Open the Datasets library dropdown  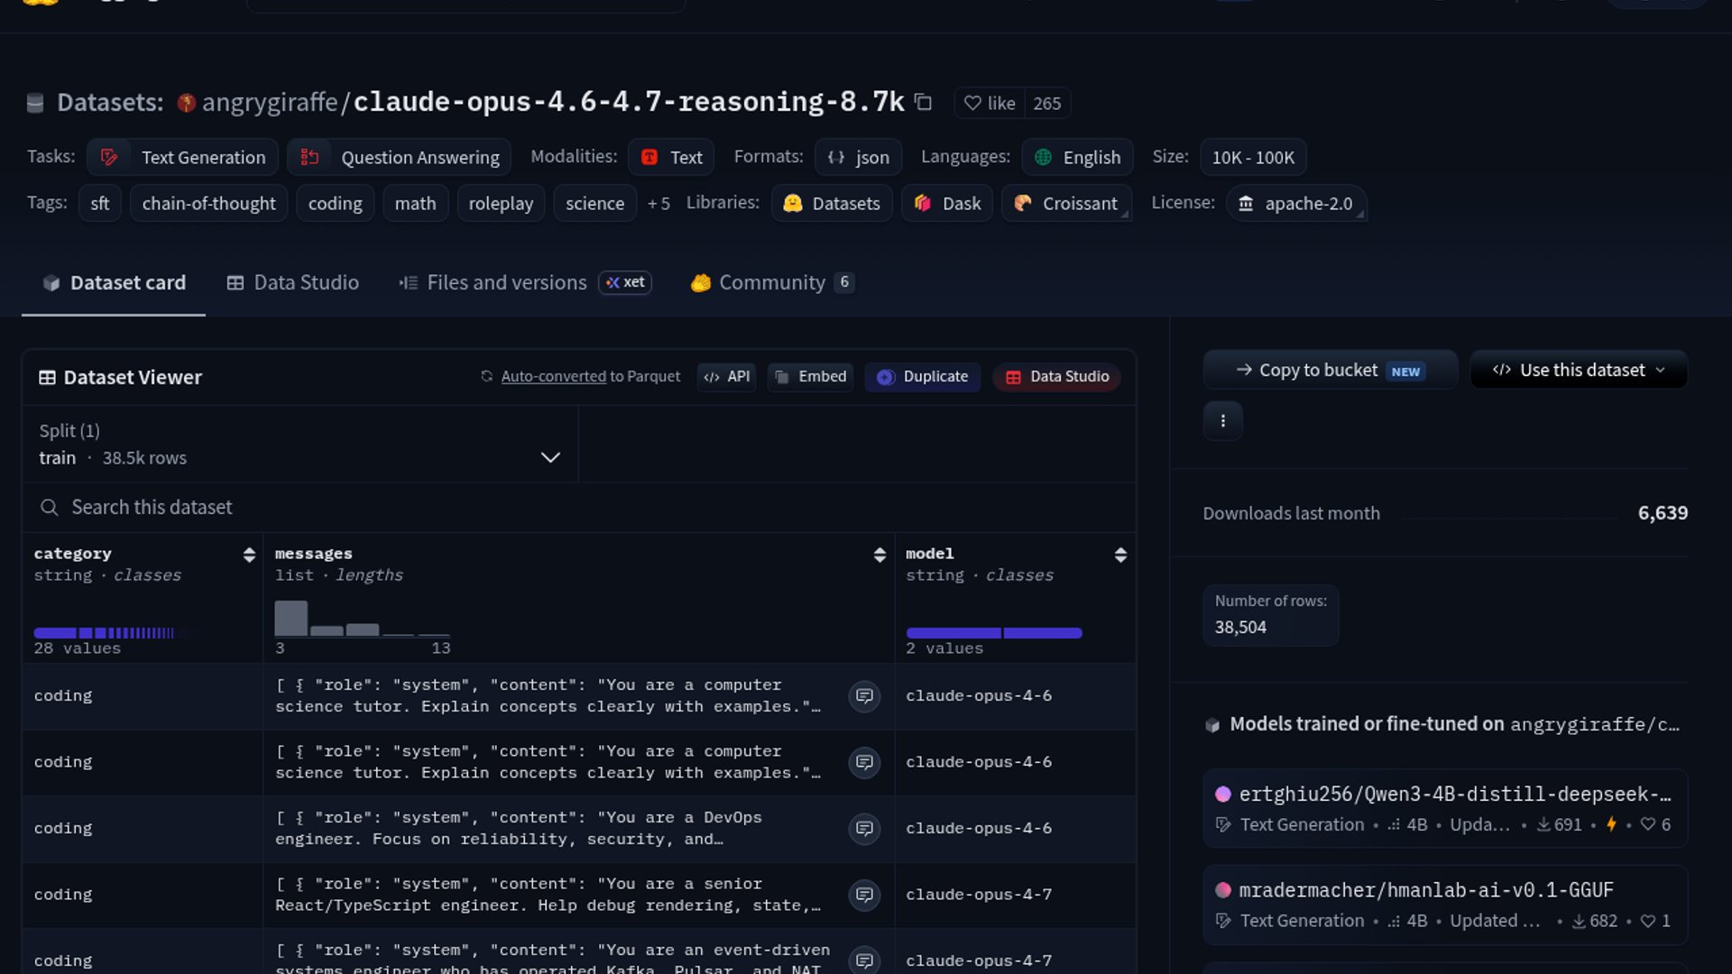[832, 203]
